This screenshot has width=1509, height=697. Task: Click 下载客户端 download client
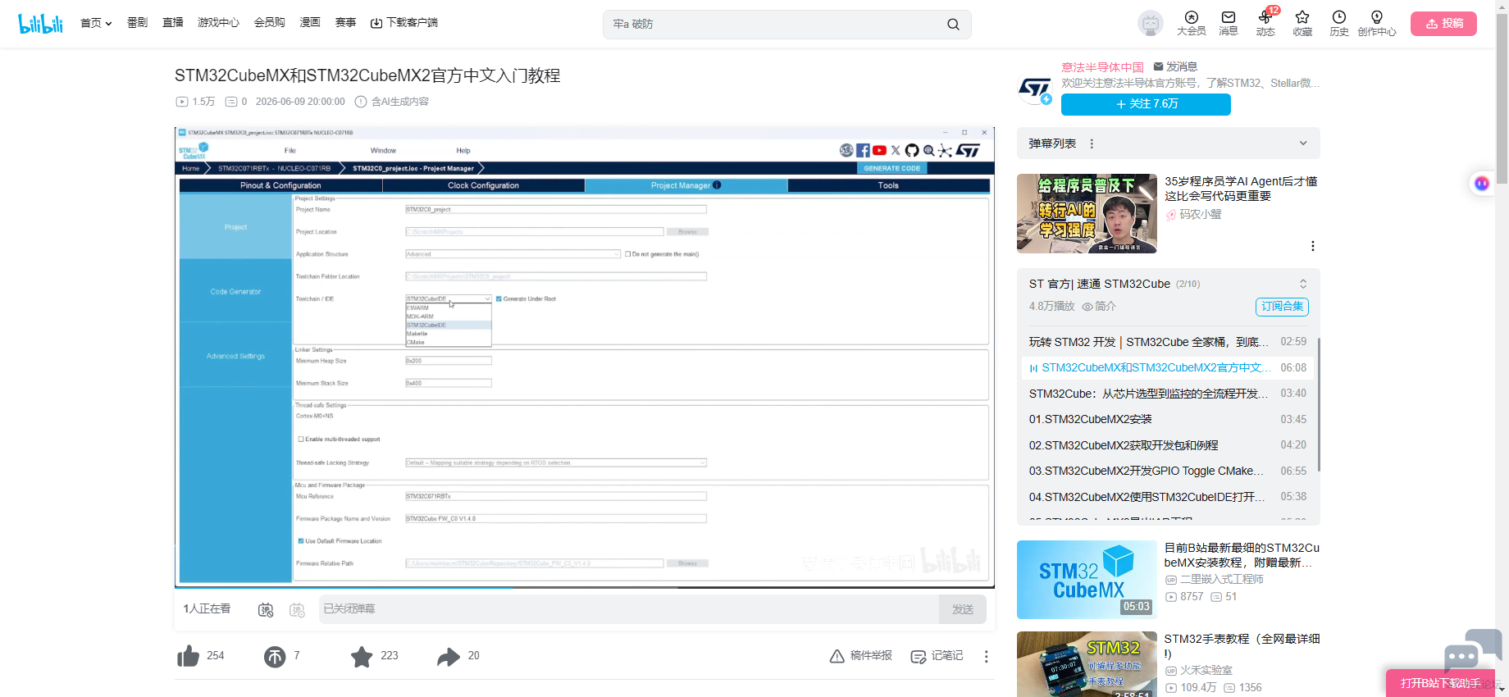pos(404,23)
